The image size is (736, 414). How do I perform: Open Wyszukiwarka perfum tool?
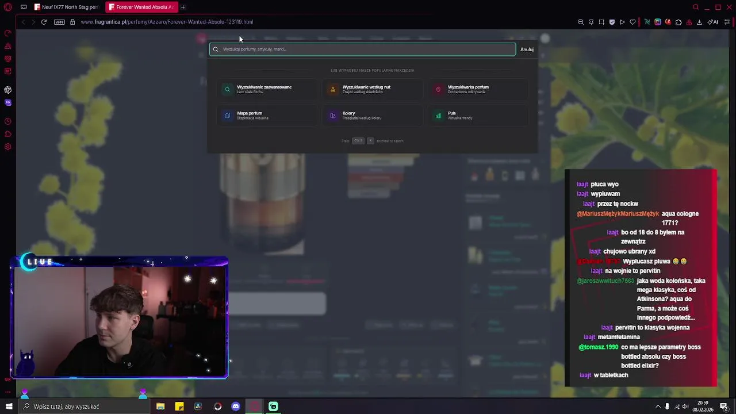click(x=478, y=89)
